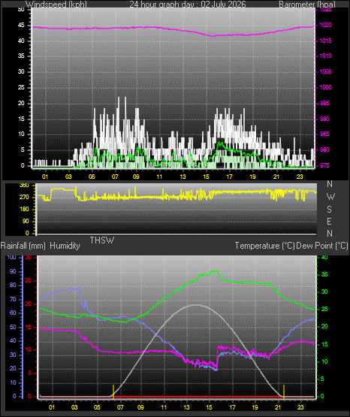Click the 270 degree mark on direction axis
The image size is (350, 417).
pyautogui.click(x=24, y=198)
